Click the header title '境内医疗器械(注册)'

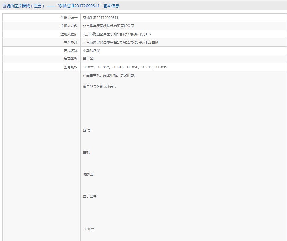coord(25,6)
